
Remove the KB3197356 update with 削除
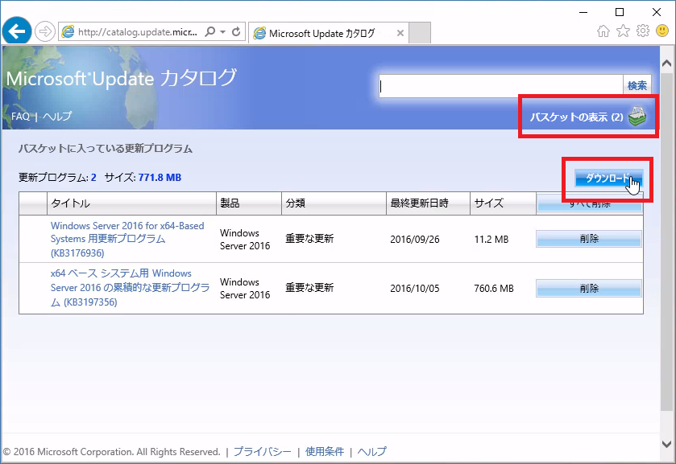tap(588, 289)
